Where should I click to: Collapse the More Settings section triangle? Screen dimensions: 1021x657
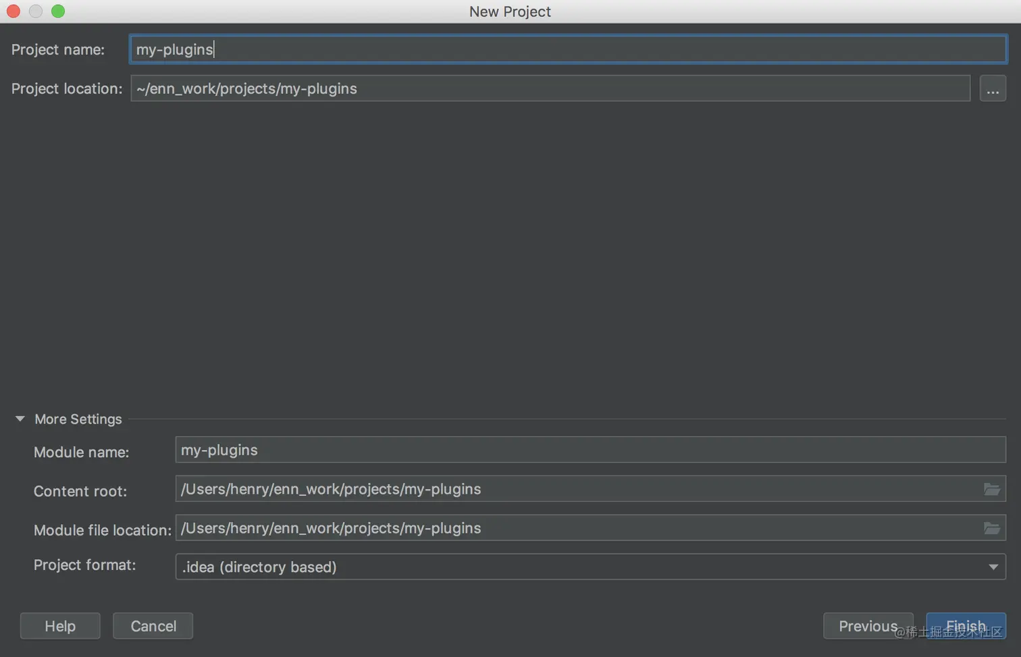[x=20, y=419]
